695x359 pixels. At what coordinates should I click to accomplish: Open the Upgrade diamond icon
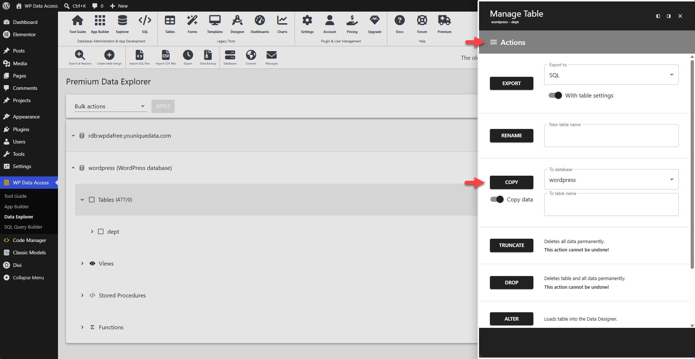tap(375, 21)
